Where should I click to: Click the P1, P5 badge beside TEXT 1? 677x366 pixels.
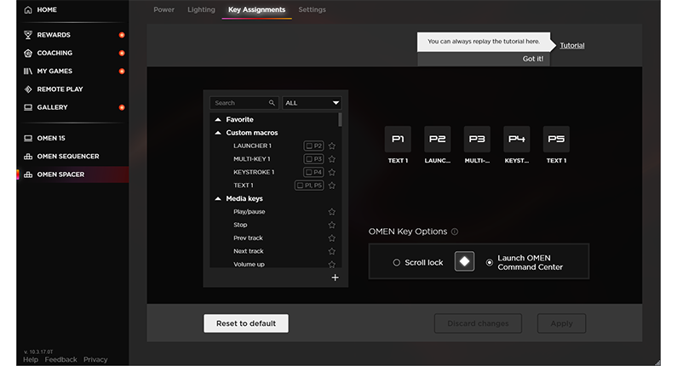[309, 186]
